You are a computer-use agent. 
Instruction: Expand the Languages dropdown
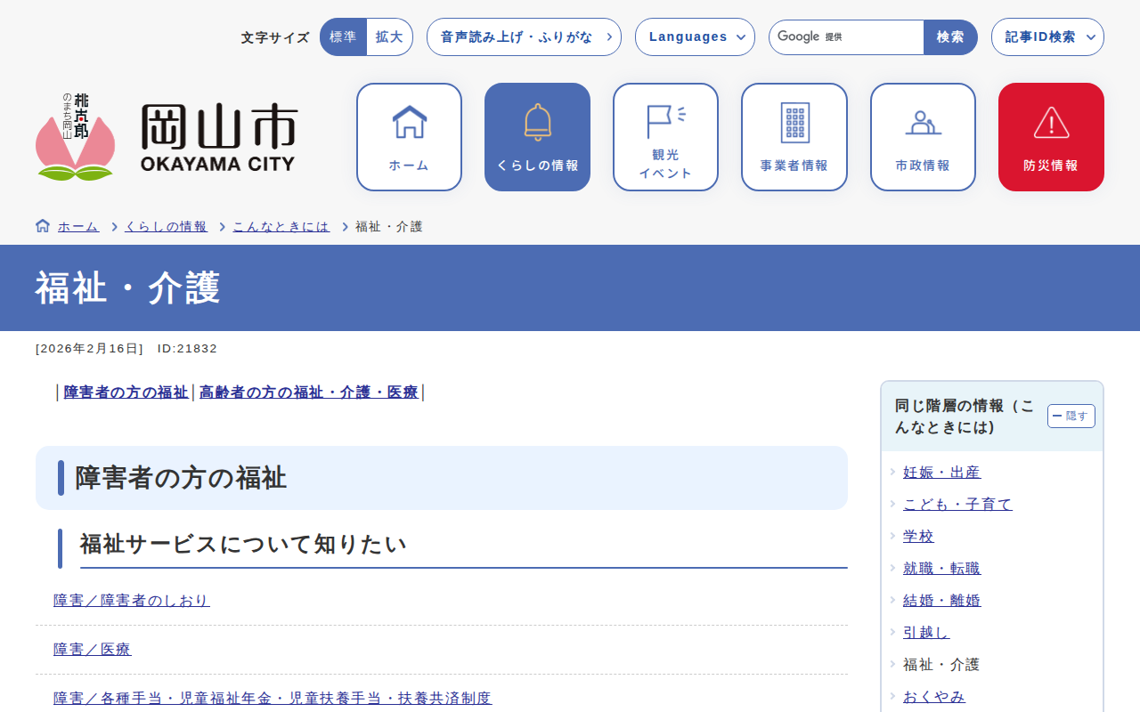tap(695, 37)
